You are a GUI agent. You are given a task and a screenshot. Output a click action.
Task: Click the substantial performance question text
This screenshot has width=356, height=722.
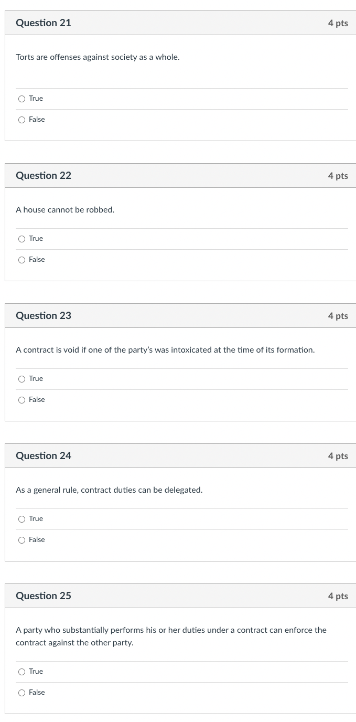coord(171,636)
